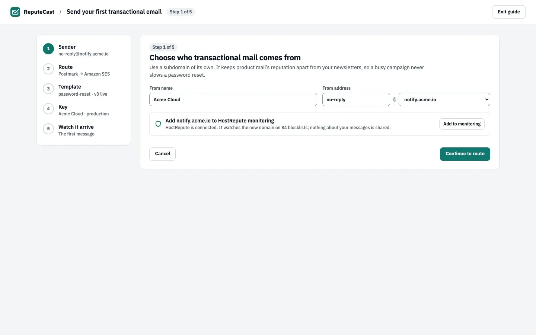Select step 2 Route circle
This screenshot has height=335, width=536.
(48, 69)
